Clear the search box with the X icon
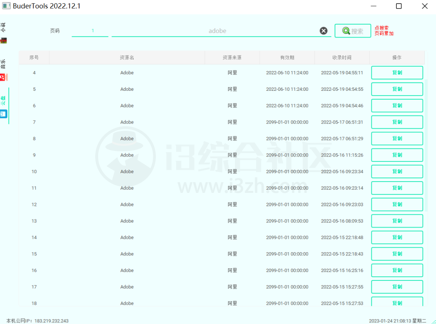This screenshot has height=324, width=436. pyautogui.click(x=323, y=31)
